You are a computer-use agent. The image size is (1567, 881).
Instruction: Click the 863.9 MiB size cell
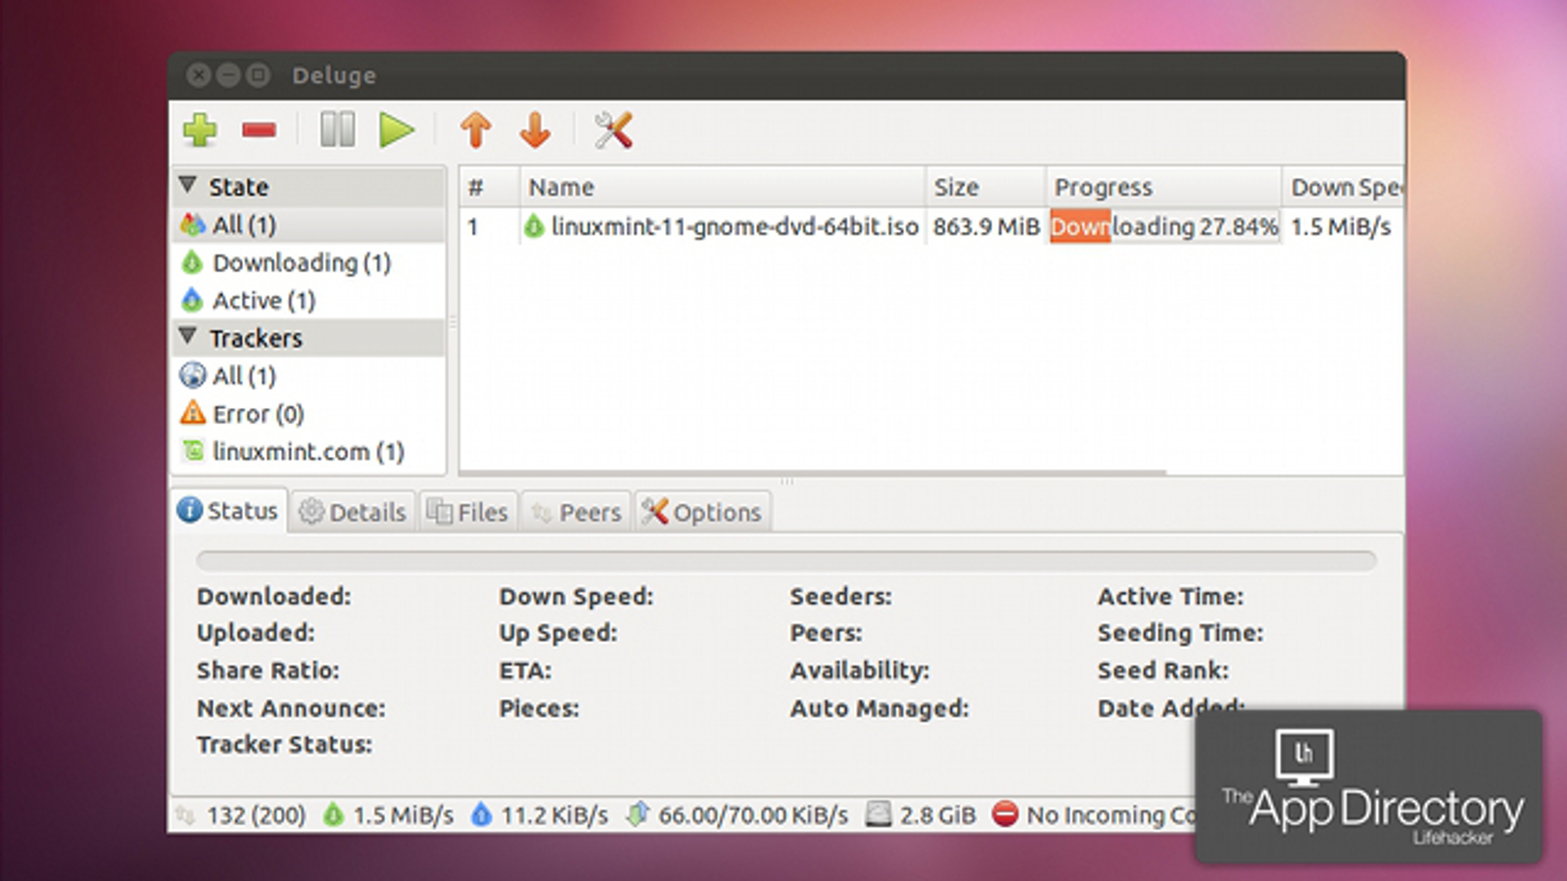[x=985, y=226]
